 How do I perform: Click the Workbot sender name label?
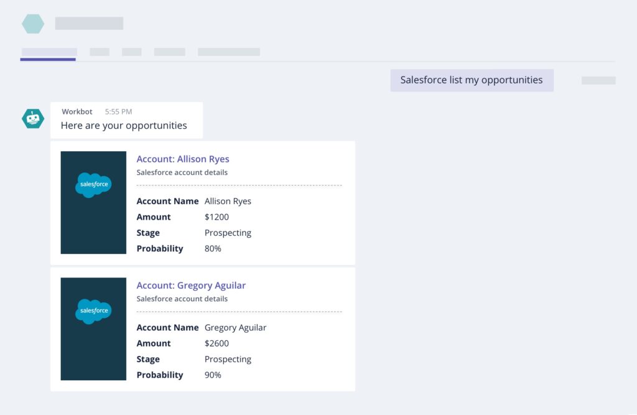pos(77,111)
